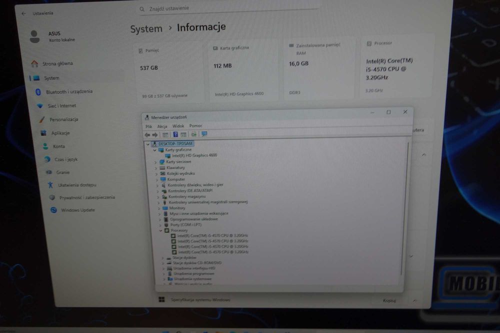Screen dimensions: 500x333
Task: Expand Kontrolery dźwięku, wideo i gier
Action: [157, 185]
